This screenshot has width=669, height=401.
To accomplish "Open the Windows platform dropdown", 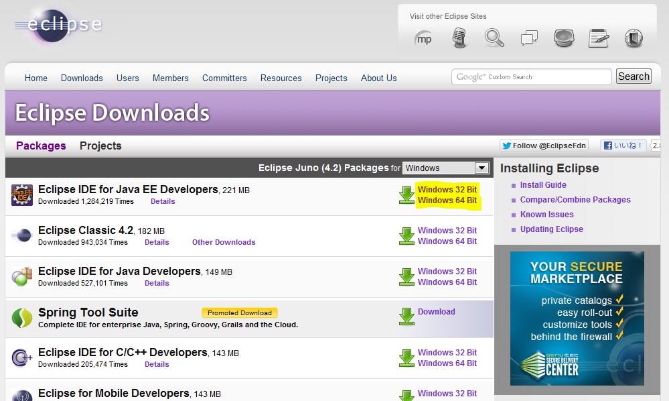I will tap(446, 168).
